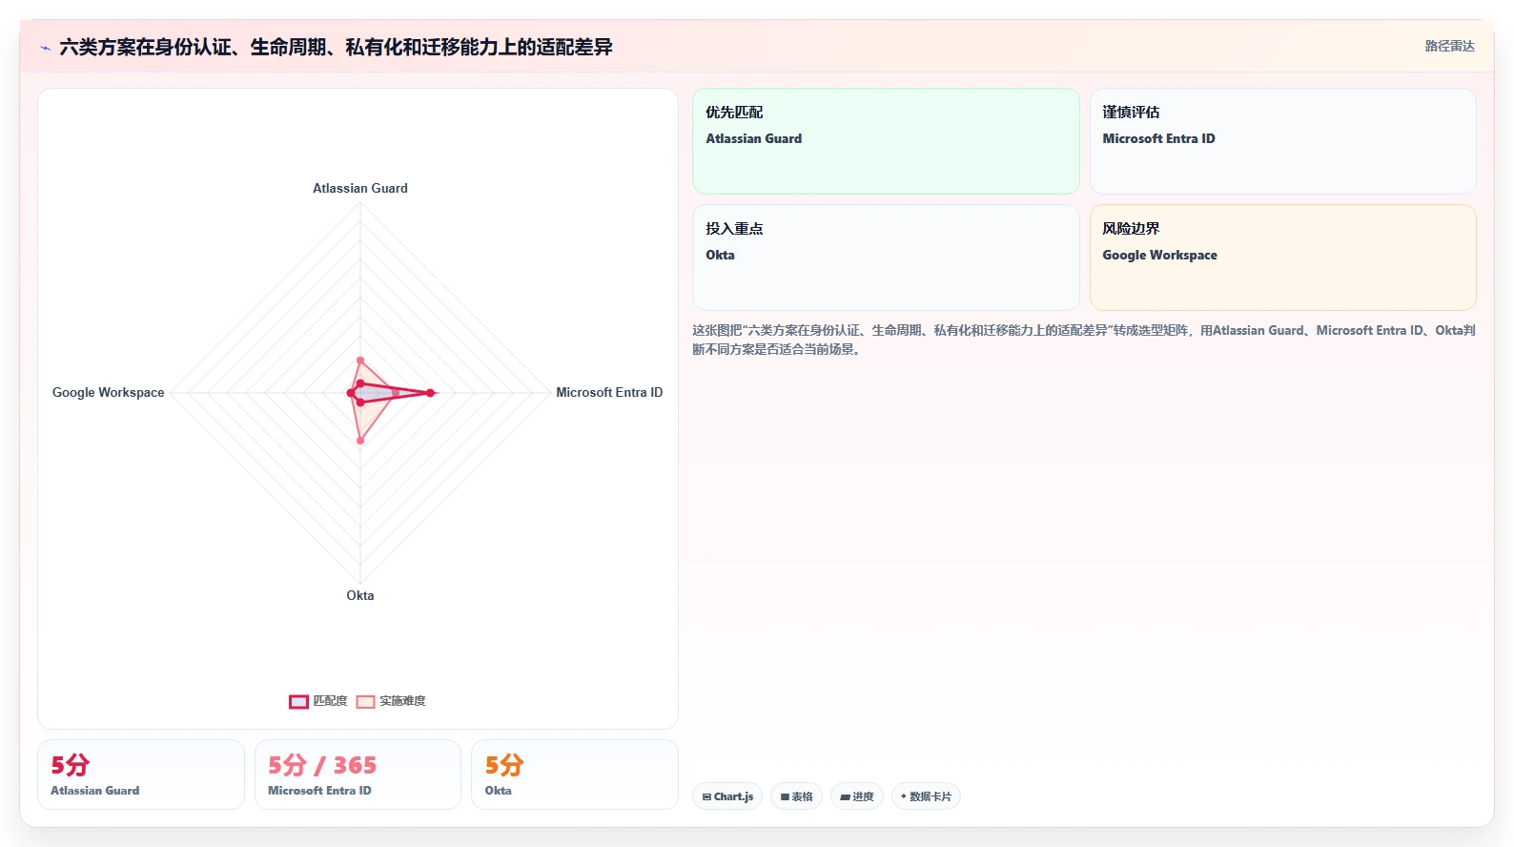Click the 匹配度 legend label
The width and height of the screenshot is (1514, 847).
pos(330,701)
